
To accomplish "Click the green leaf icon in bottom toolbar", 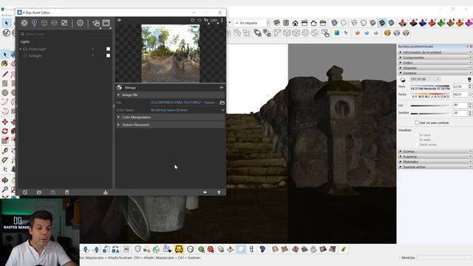I will 344,249.
